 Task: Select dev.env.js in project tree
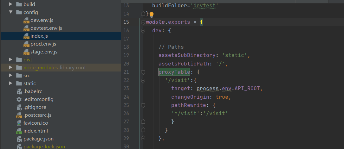click(x=42, y=20)
